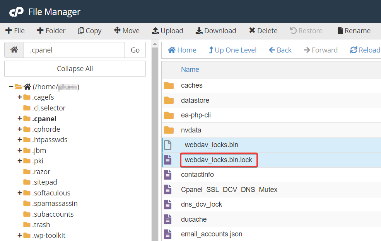This screenshot has width=381, height=241.
Task: Click the Copy toolbar button
Action: pos(89,31)
